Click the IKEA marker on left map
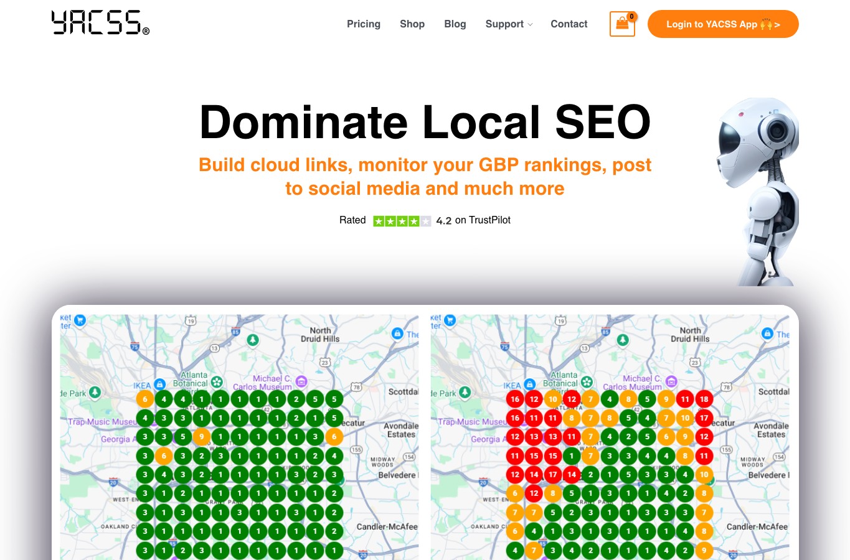 [x=159, y=385]
